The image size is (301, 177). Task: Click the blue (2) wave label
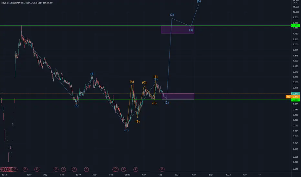pos(167,103)
